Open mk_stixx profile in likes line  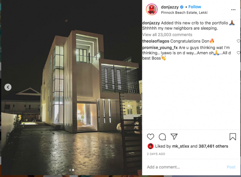181,146
